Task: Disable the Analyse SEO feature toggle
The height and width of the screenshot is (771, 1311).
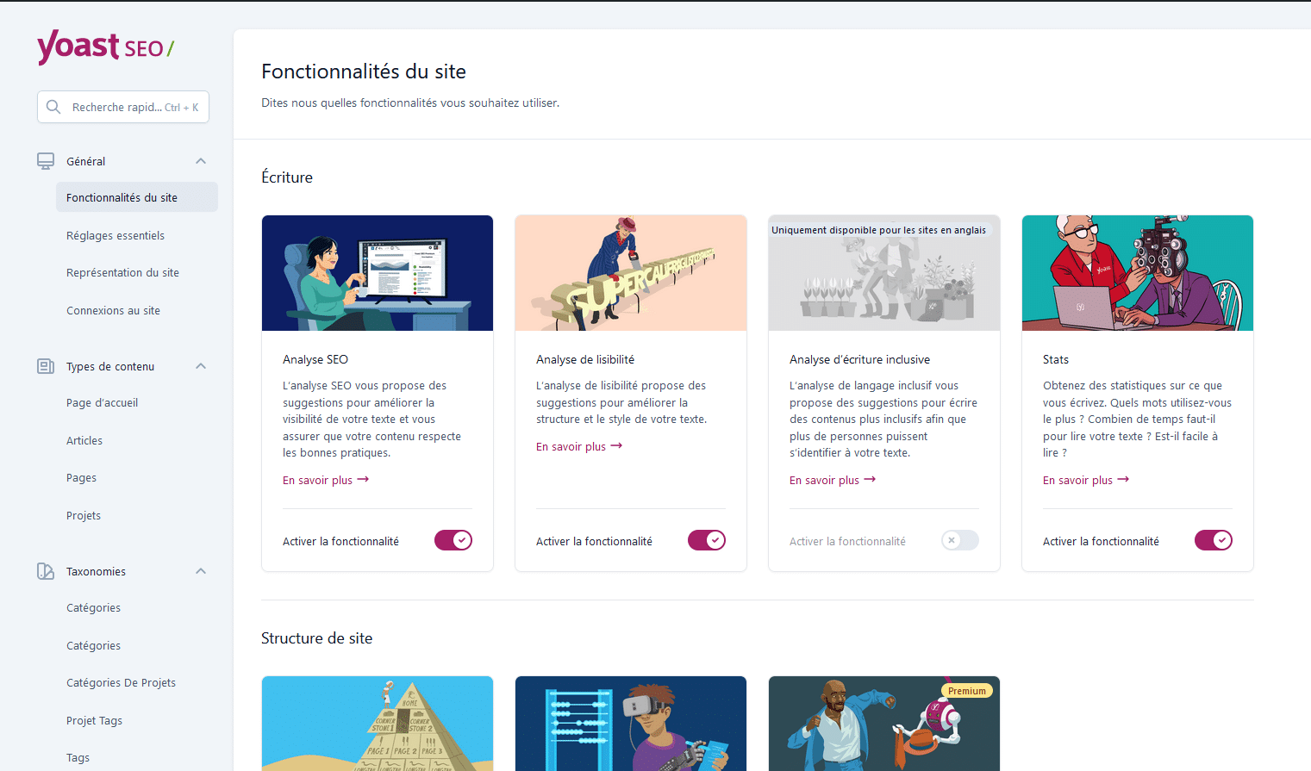Action: 453,540
